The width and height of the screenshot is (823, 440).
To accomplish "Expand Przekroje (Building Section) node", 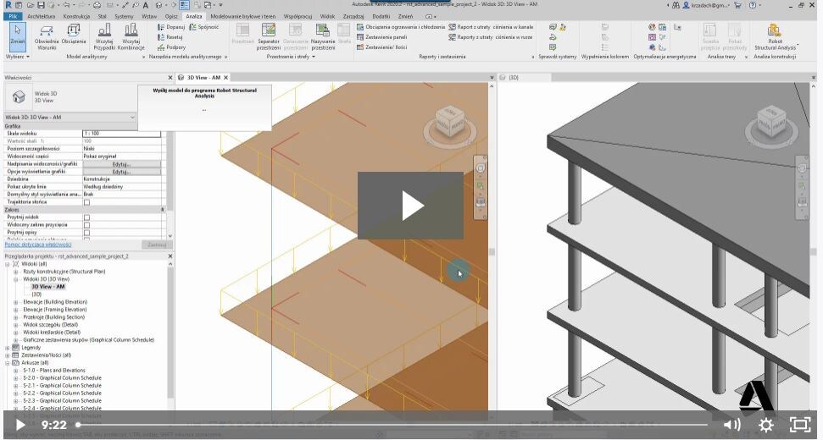I will tap(16, 317).
